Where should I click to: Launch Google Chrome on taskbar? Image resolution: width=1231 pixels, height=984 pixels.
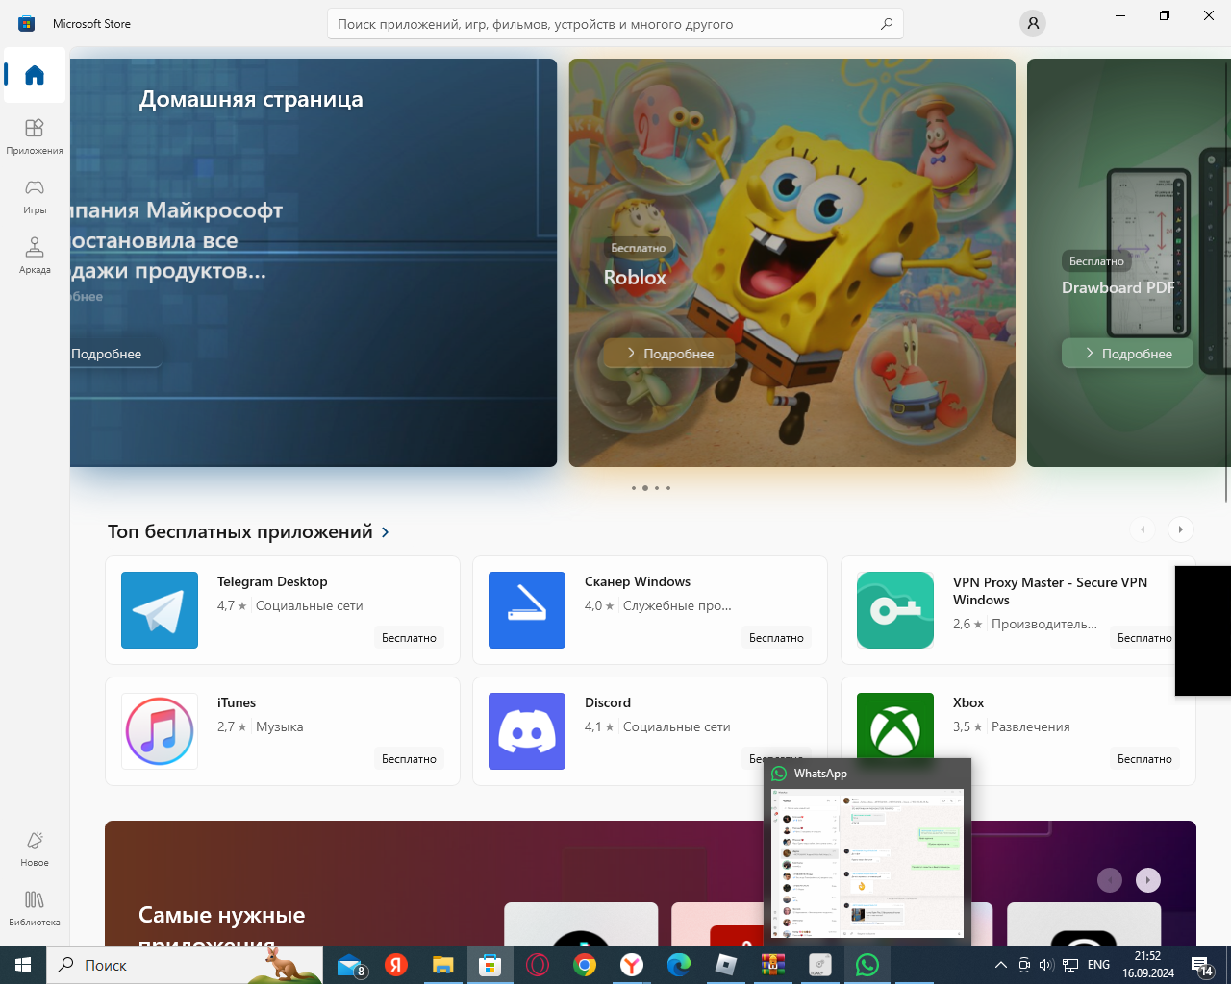tap(585, 965)
